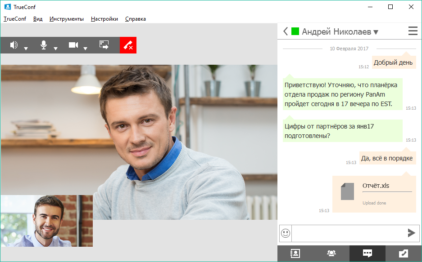422x262 pixels.
Task: Open speaker selection dropdown arrow
Action: pos(25,48)
